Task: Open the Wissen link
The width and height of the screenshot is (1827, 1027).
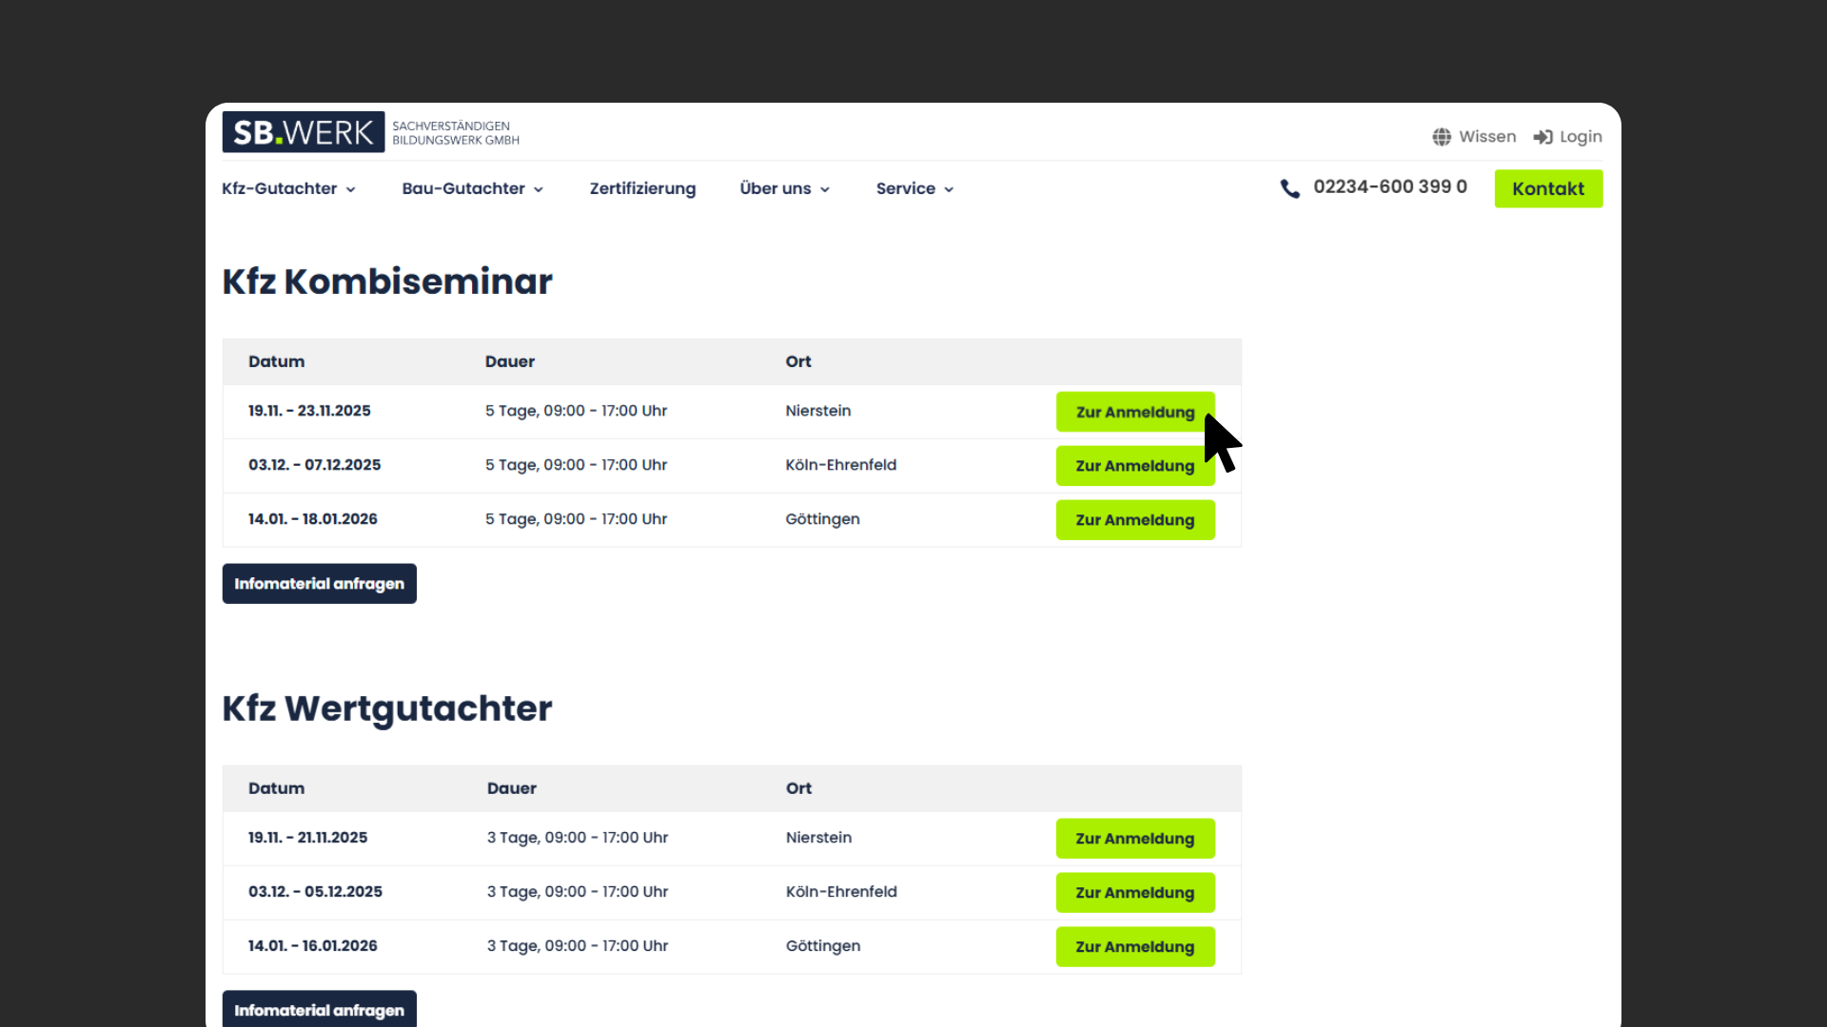Action: 1487,137
